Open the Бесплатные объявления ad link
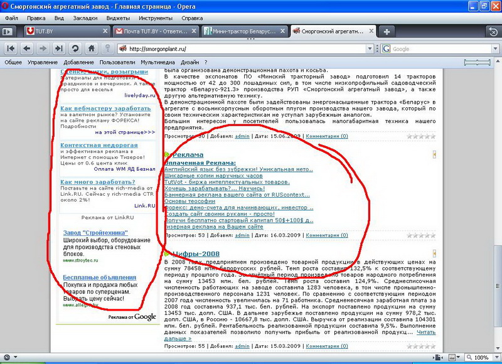 click(x=100, y=277)
